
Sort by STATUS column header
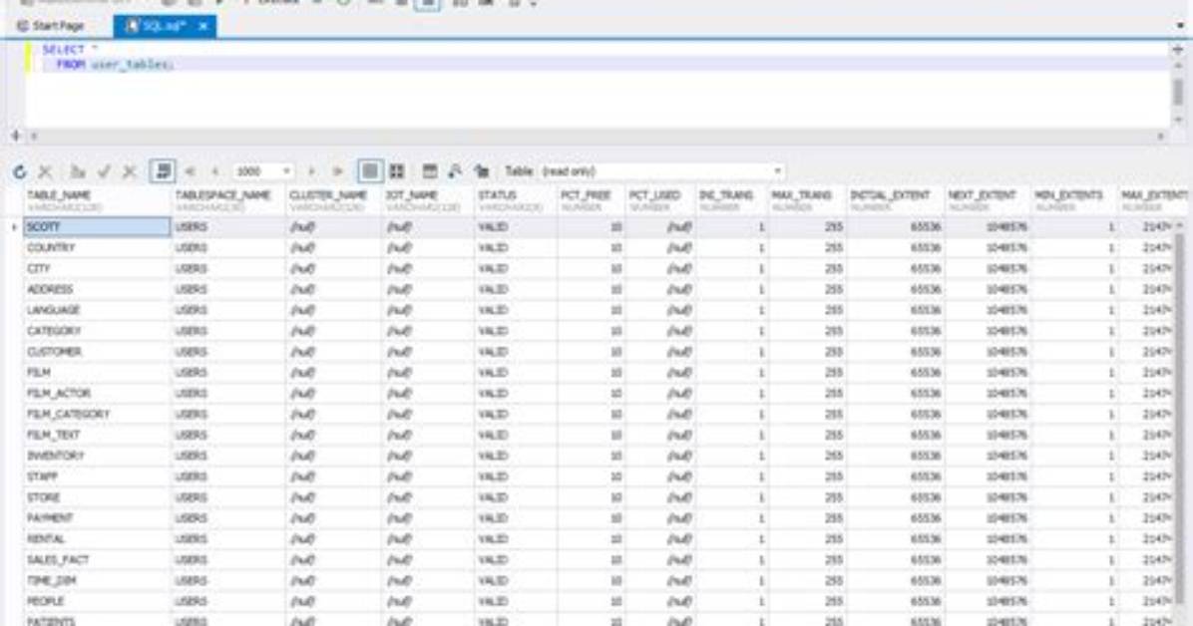516,200
